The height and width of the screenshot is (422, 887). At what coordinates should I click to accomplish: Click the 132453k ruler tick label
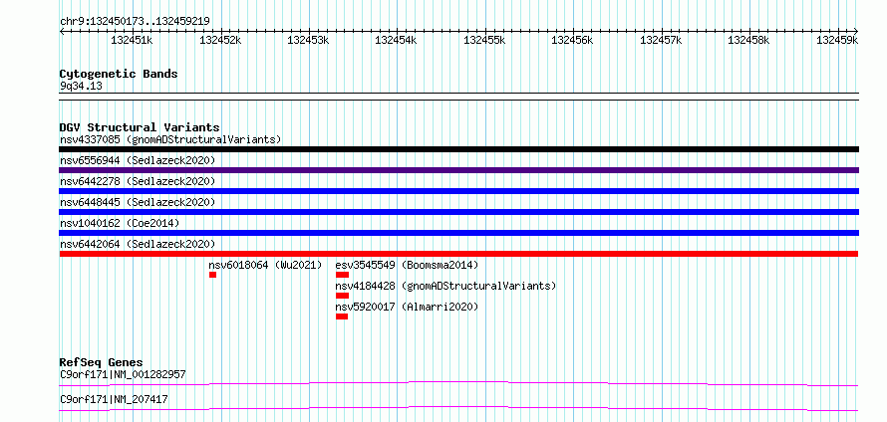pos(308,40)
